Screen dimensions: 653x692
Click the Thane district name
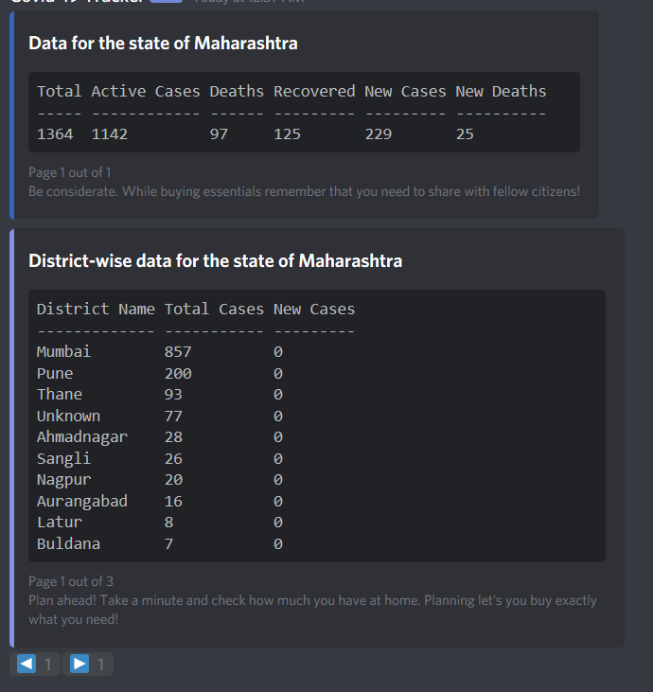pos(60,394)
